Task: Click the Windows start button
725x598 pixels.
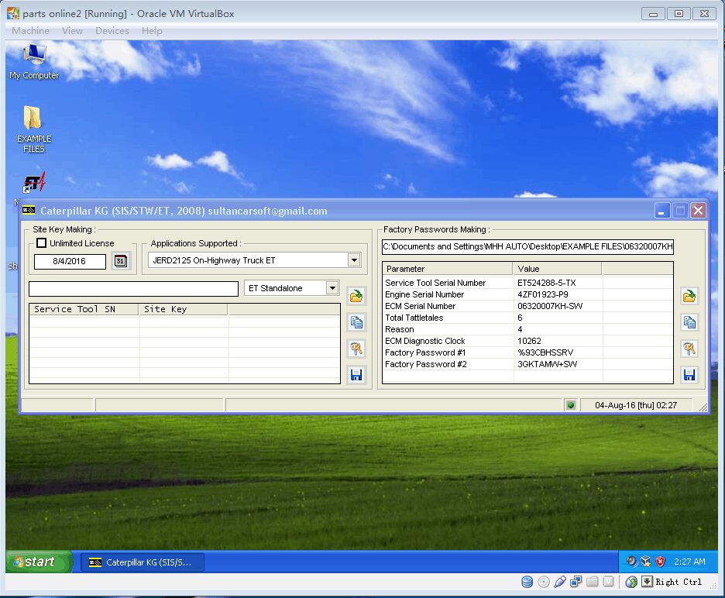Action: [x=39, y=562]
